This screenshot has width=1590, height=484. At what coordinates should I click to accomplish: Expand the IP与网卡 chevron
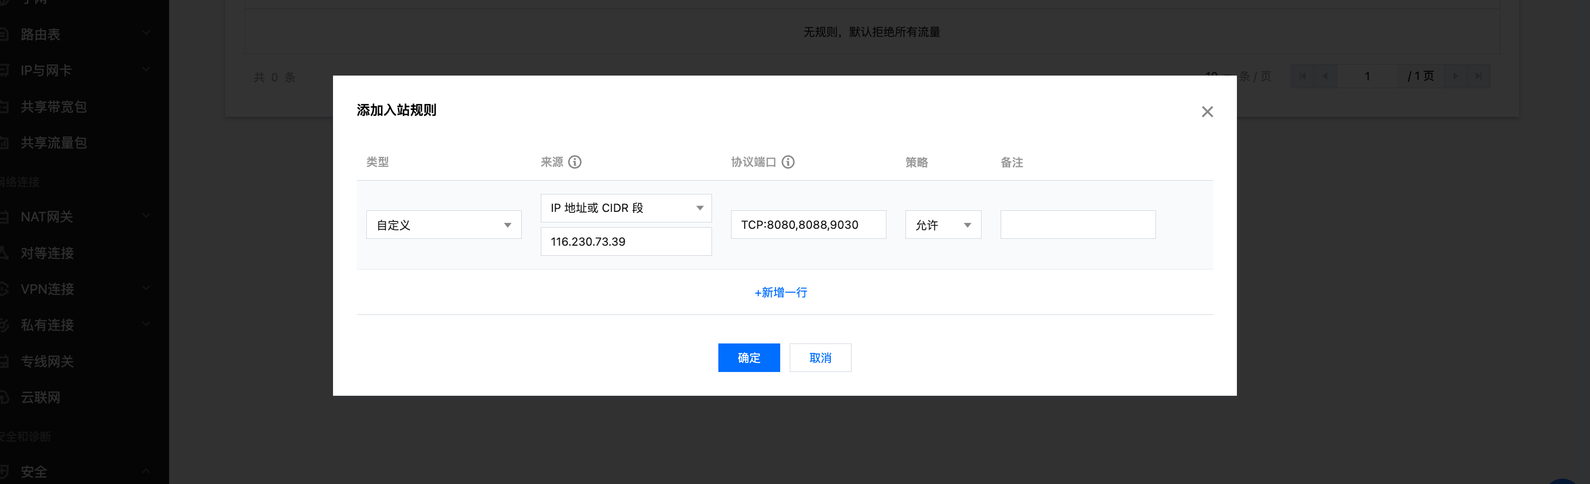[x=146, y=69]
